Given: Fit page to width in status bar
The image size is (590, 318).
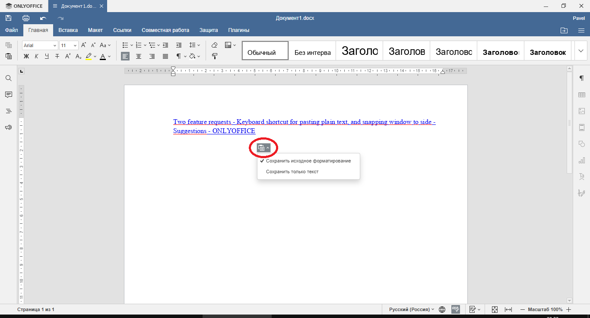Looking at the screenshot, I should [x=508, y=309].
